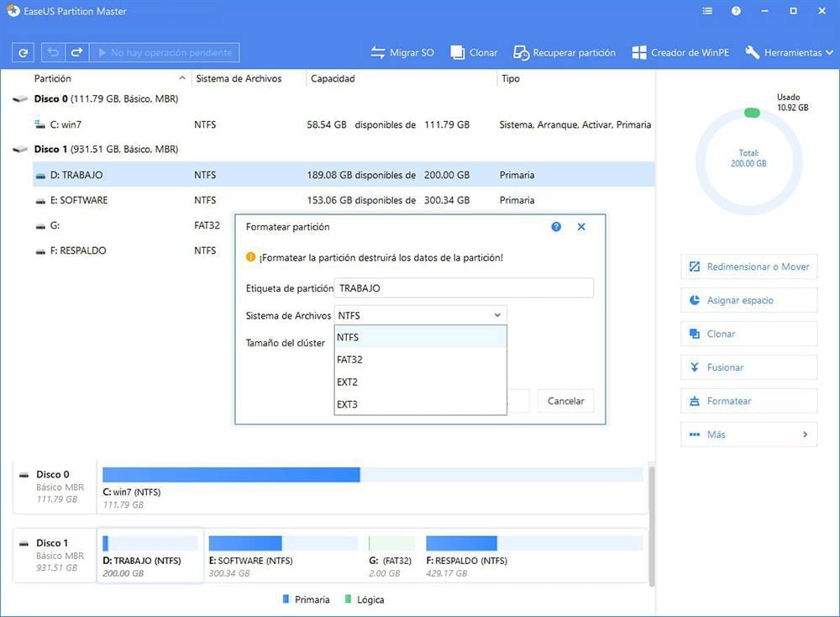Click the refresh disk icon in toolbar
This screenshot has height=617, width=840.
pos(23,52)
